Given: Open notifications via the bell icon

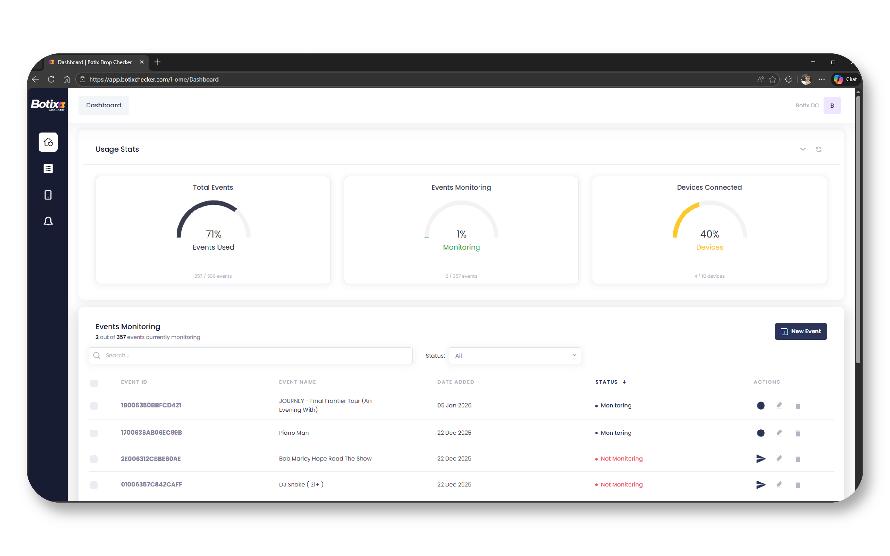Looking at the screenshot, I should tap(48, 221).
